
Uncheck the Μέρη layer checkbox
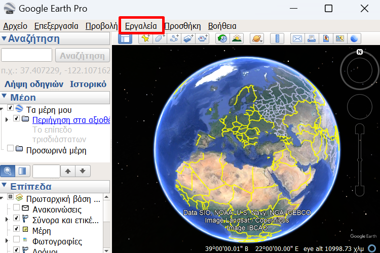17,229
